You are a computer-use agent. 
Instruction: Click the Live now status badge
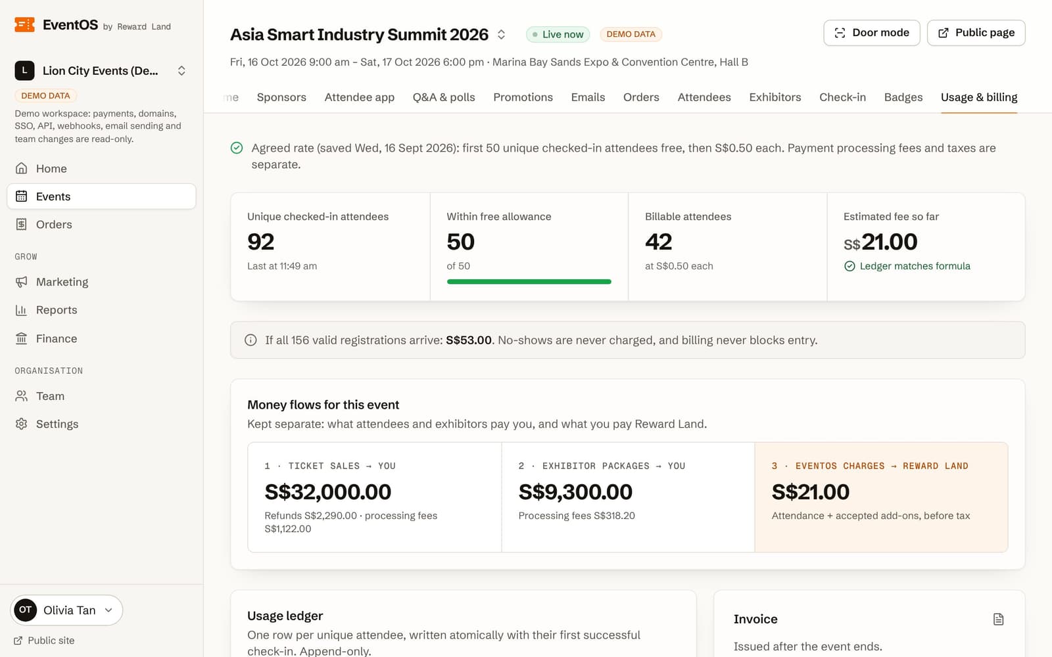(x=558, y=34)
